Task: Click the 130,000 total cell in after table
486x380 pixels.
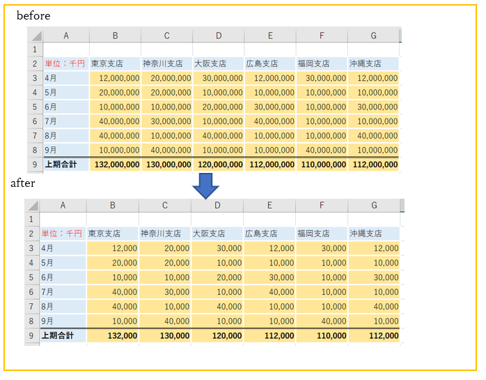Action: click(164, 335)
